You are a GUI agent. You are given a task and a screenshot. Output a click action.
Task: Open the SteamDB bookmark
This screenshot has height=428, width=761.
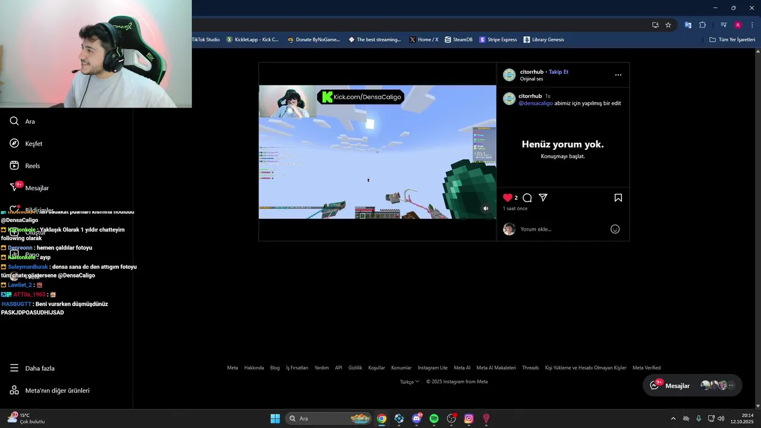pos(458,40)
